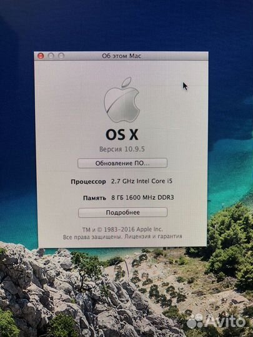Click the Об этом Mac title bar

[121, 56]
